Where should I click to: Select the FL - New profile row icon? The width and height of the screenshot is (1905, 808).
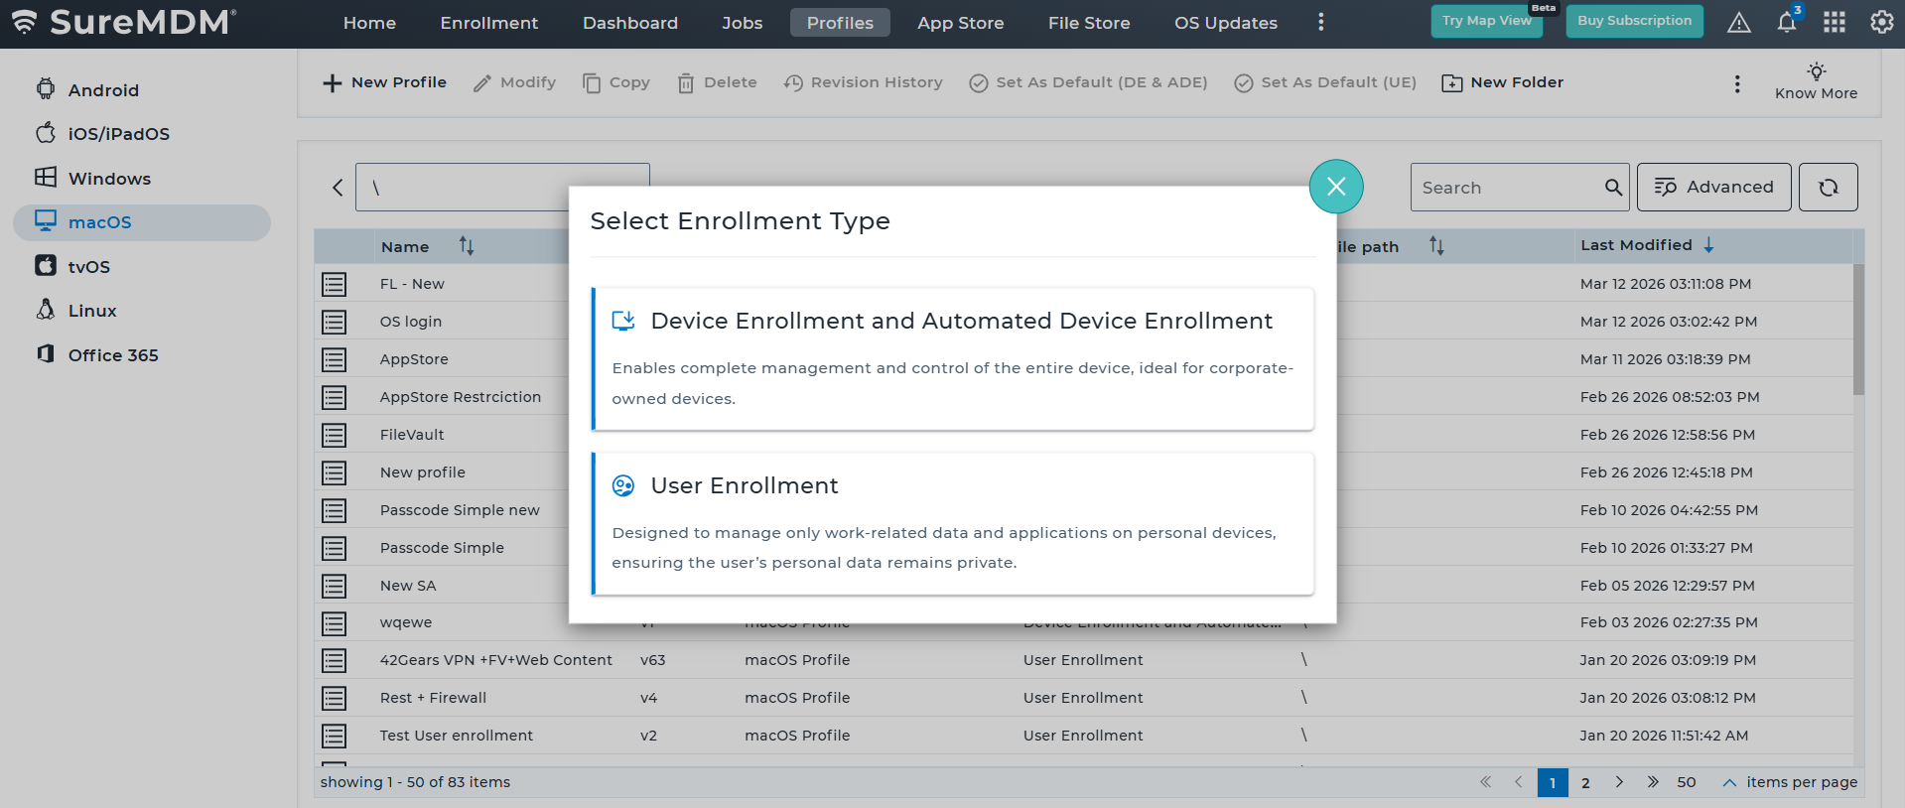[x=335, y=285]
